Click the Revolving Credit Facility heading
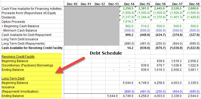 [18, 57]
